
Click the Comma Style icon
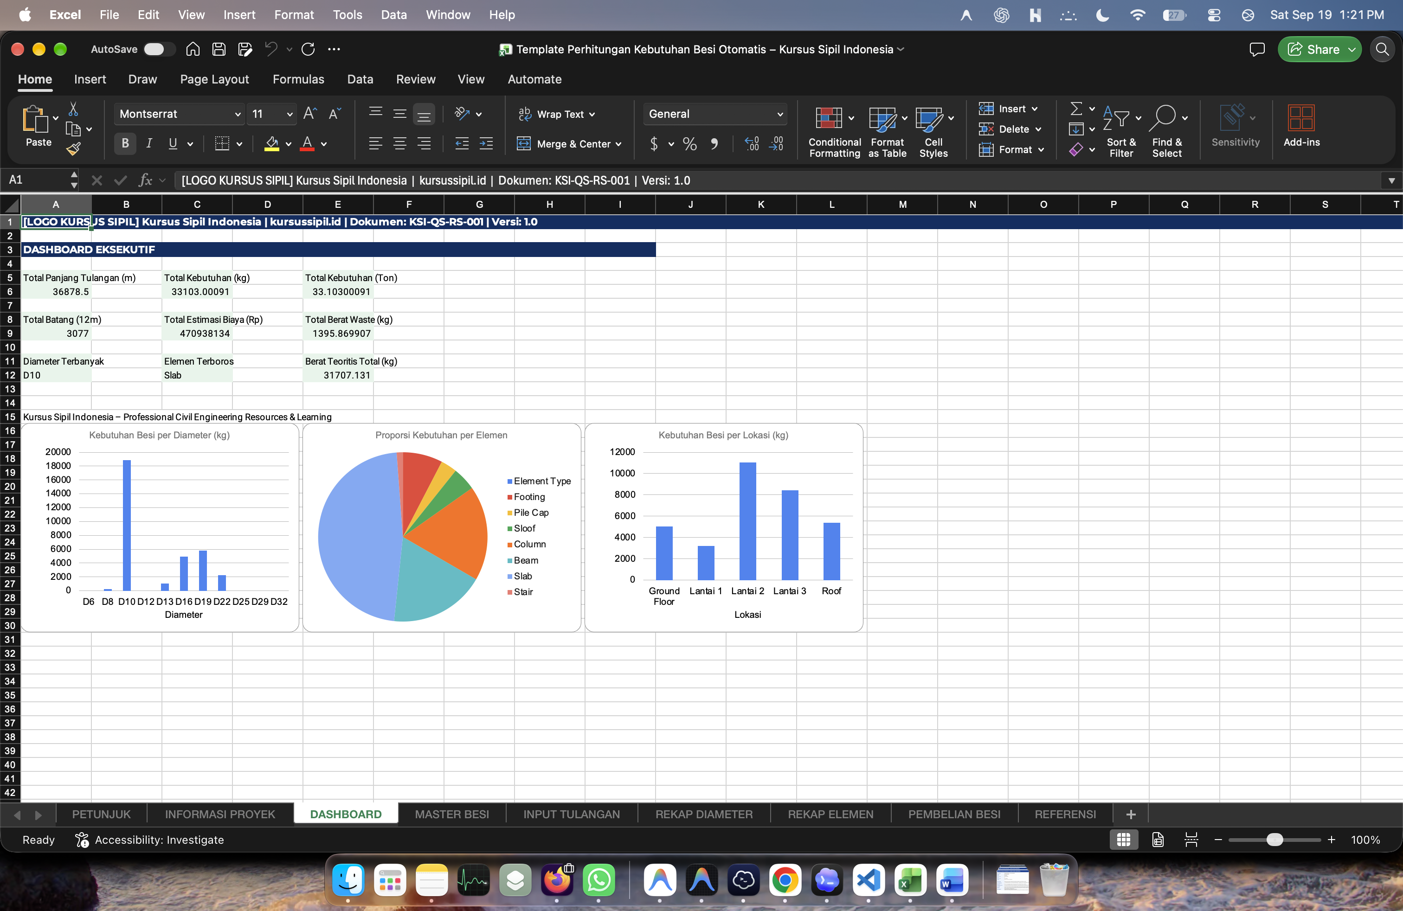click(x=714, y=144)
